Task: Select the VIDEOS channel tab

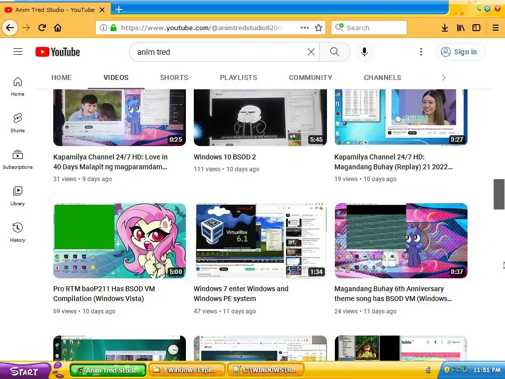Action: (x=116, y=77)
